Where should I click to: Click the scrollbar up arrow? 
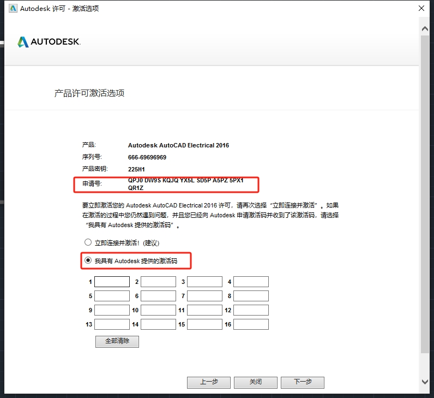click(x=425, y=28)
